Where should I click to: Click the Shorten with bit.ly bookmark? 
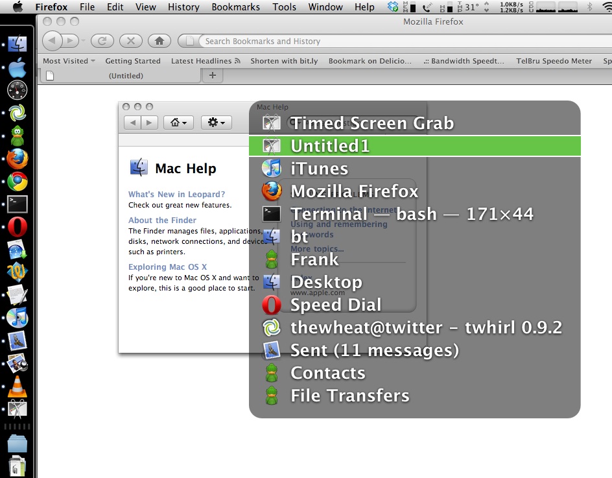tap(284, 61)
